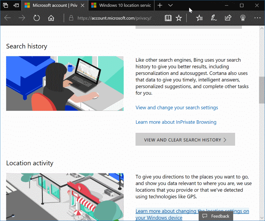Minimize the Edge window
The image size is (265, 221).
click(226, 5)
